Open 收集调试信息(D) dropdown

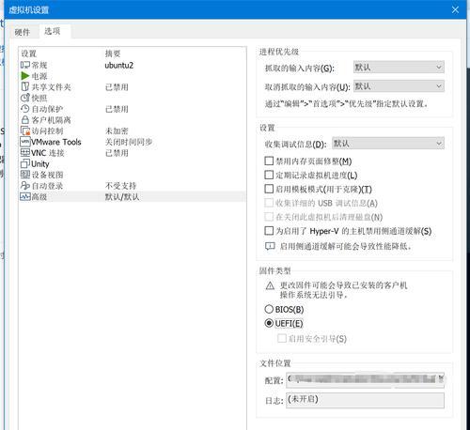click(x=388, y=144)
